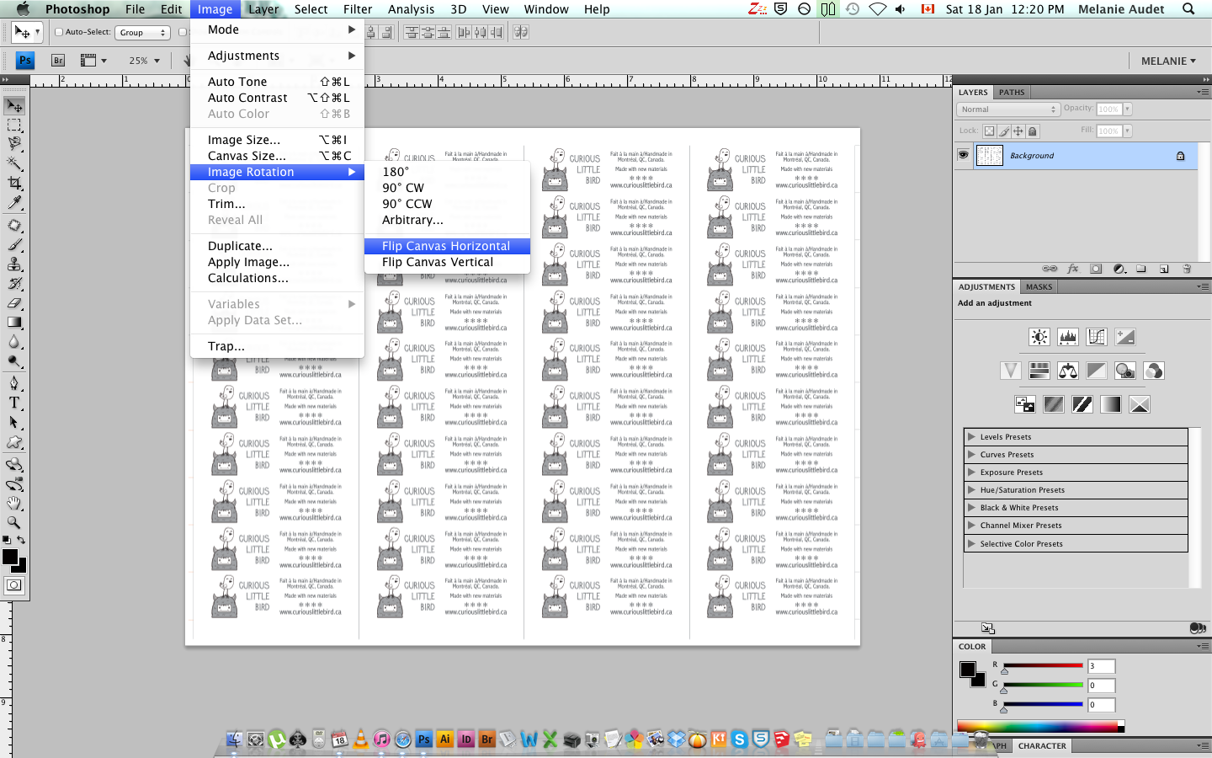Select the Horizontal Type tool
The image size is (1212, 758).
[14, 403]
